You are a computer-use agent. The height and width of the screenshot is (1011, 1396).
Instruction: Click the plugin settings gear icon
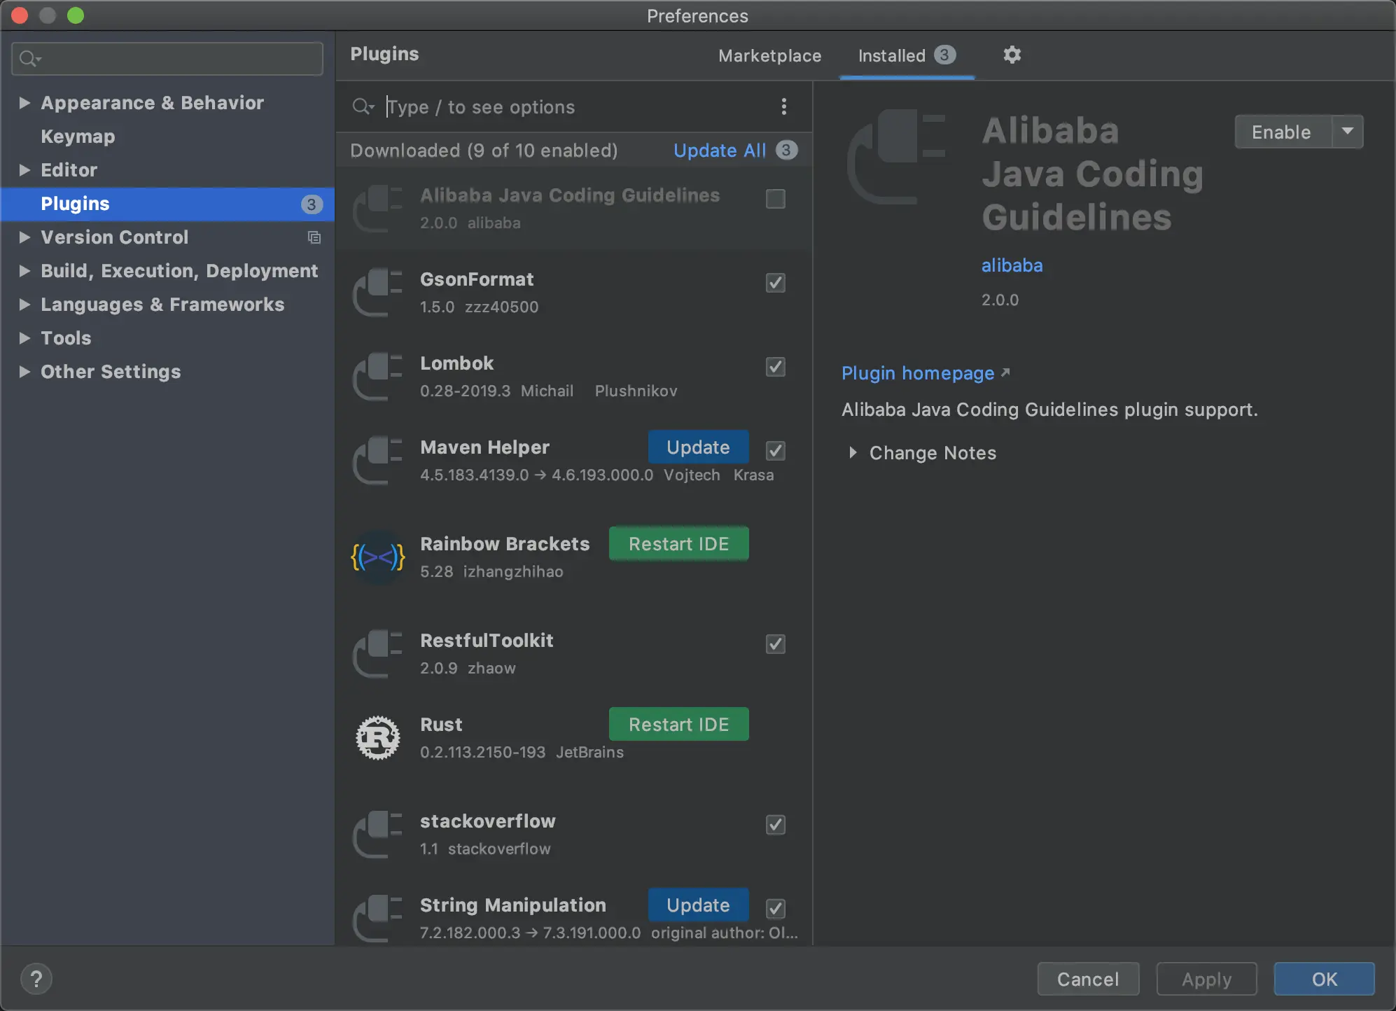click(x=1012, y=55)
